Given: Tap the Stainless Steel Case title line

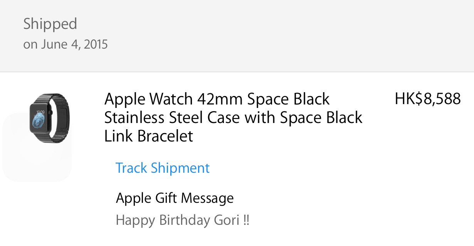Looking at the screenshot, I should 233,118.
